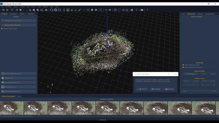Click the dark square grid toolbar icon
The image size is (219, 123).
101,10
